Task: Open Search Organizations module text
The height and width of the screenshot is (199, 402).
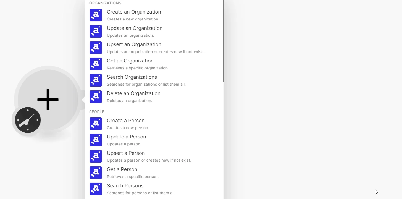Action: tap(132, 77)
